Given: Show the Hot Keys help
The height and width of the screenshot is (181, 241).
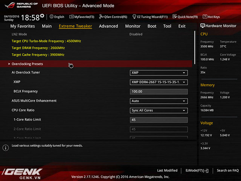Looking at the screenshot, I should pos(211,17).
